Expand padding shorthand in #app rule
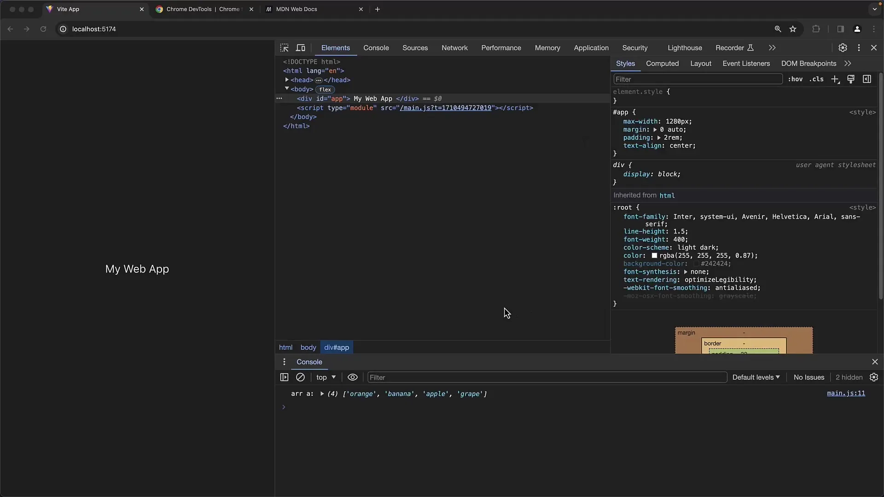This screenshot has width=884, height=497. point(659,138)
